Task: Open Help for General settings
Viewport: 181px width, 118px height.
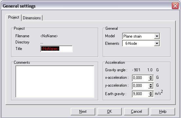Action: click(x=163, y=111)
